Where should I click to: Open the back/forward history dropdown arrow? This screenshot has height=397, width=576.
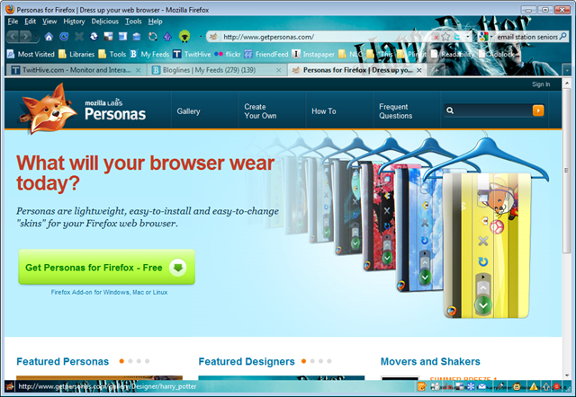click(36, 37)
